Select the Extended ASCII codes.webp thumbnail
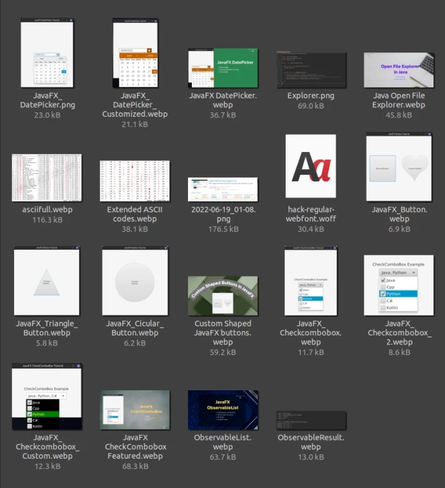The height and width of the screenshot is (488, 445). point(135,181)
